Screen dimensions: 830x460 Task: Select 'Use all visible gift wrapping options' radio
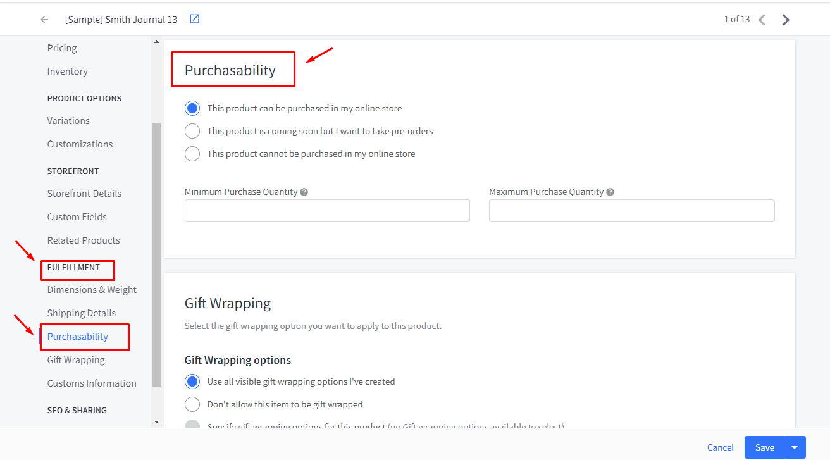click(192, 382)
